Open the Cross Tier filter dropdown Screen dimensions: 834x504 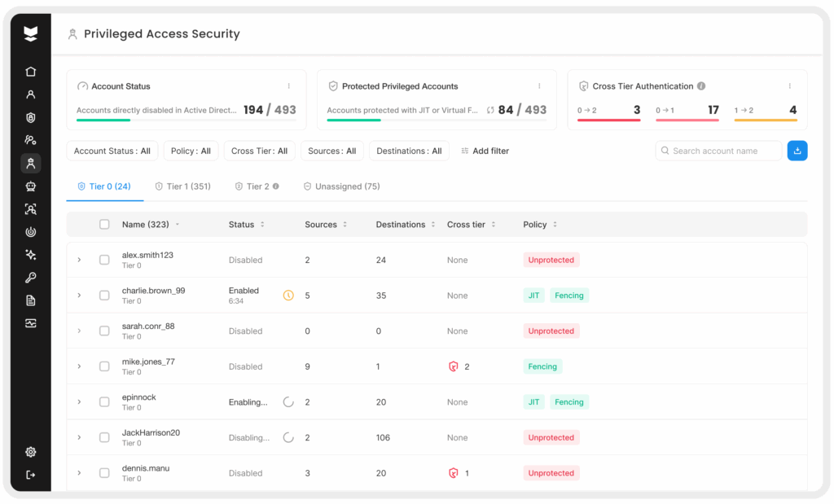click(x=259, y=151)
